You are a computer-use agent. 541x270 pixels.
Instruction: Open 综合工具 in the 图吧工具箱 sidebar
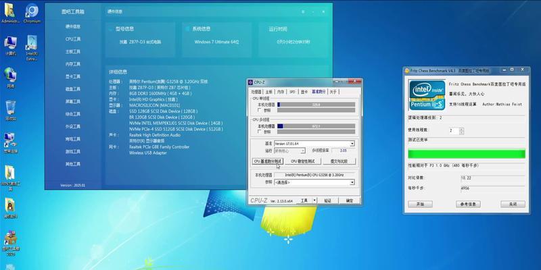(x=73, y=113)
